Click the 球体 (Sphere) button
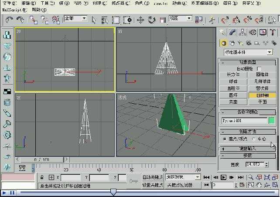 (x=233, y=82)
